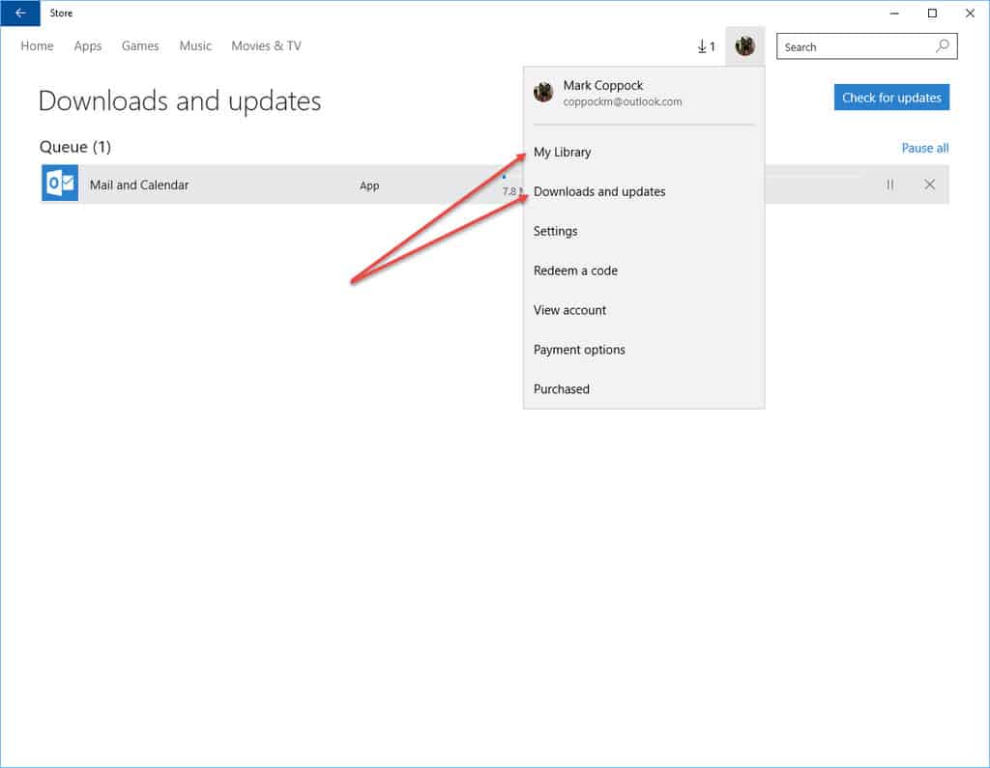Maximize the Store window
Viewport: 990px width, 768px height.
click(932, 14)
